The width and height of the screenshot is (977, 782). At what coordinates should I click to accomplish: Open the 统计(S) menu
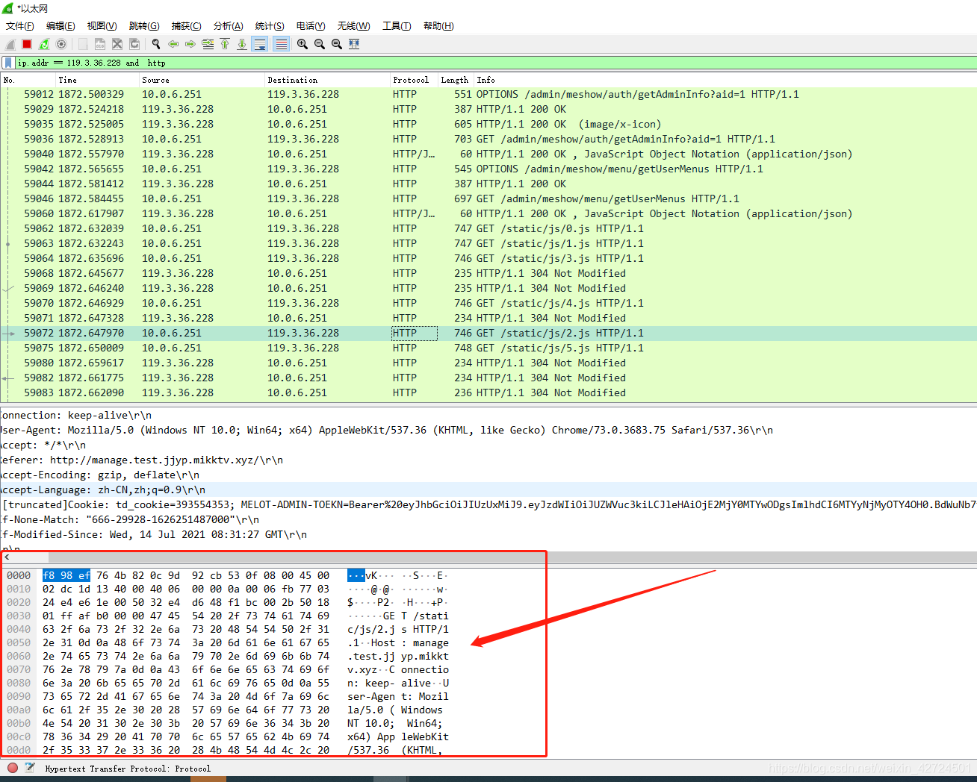(x=270, y=26)
